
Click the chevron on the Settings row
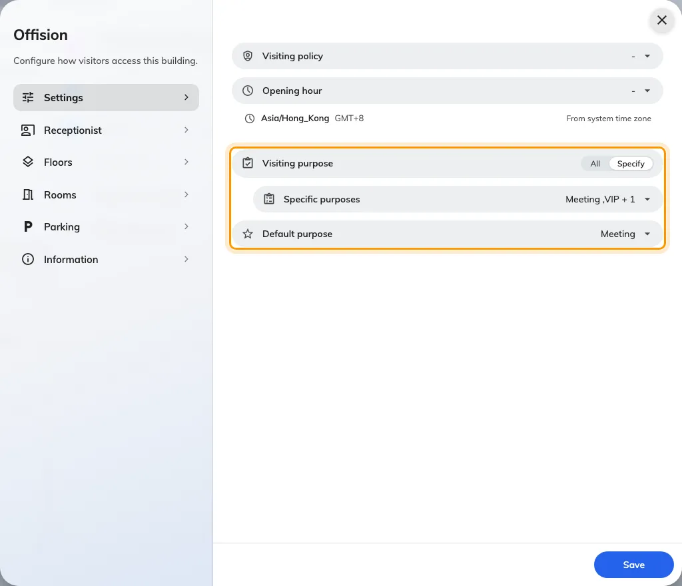pos(186,97)
